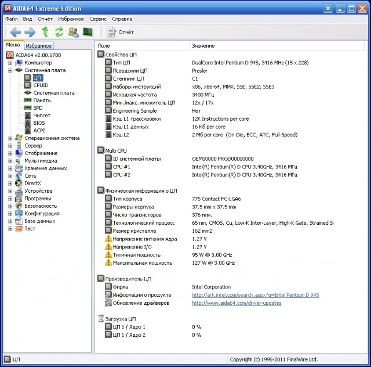Screen dimensions: 371x367
Task: Select the Псевдоним ЦП row
Action: pyautogui.click(x=231, y=71)
